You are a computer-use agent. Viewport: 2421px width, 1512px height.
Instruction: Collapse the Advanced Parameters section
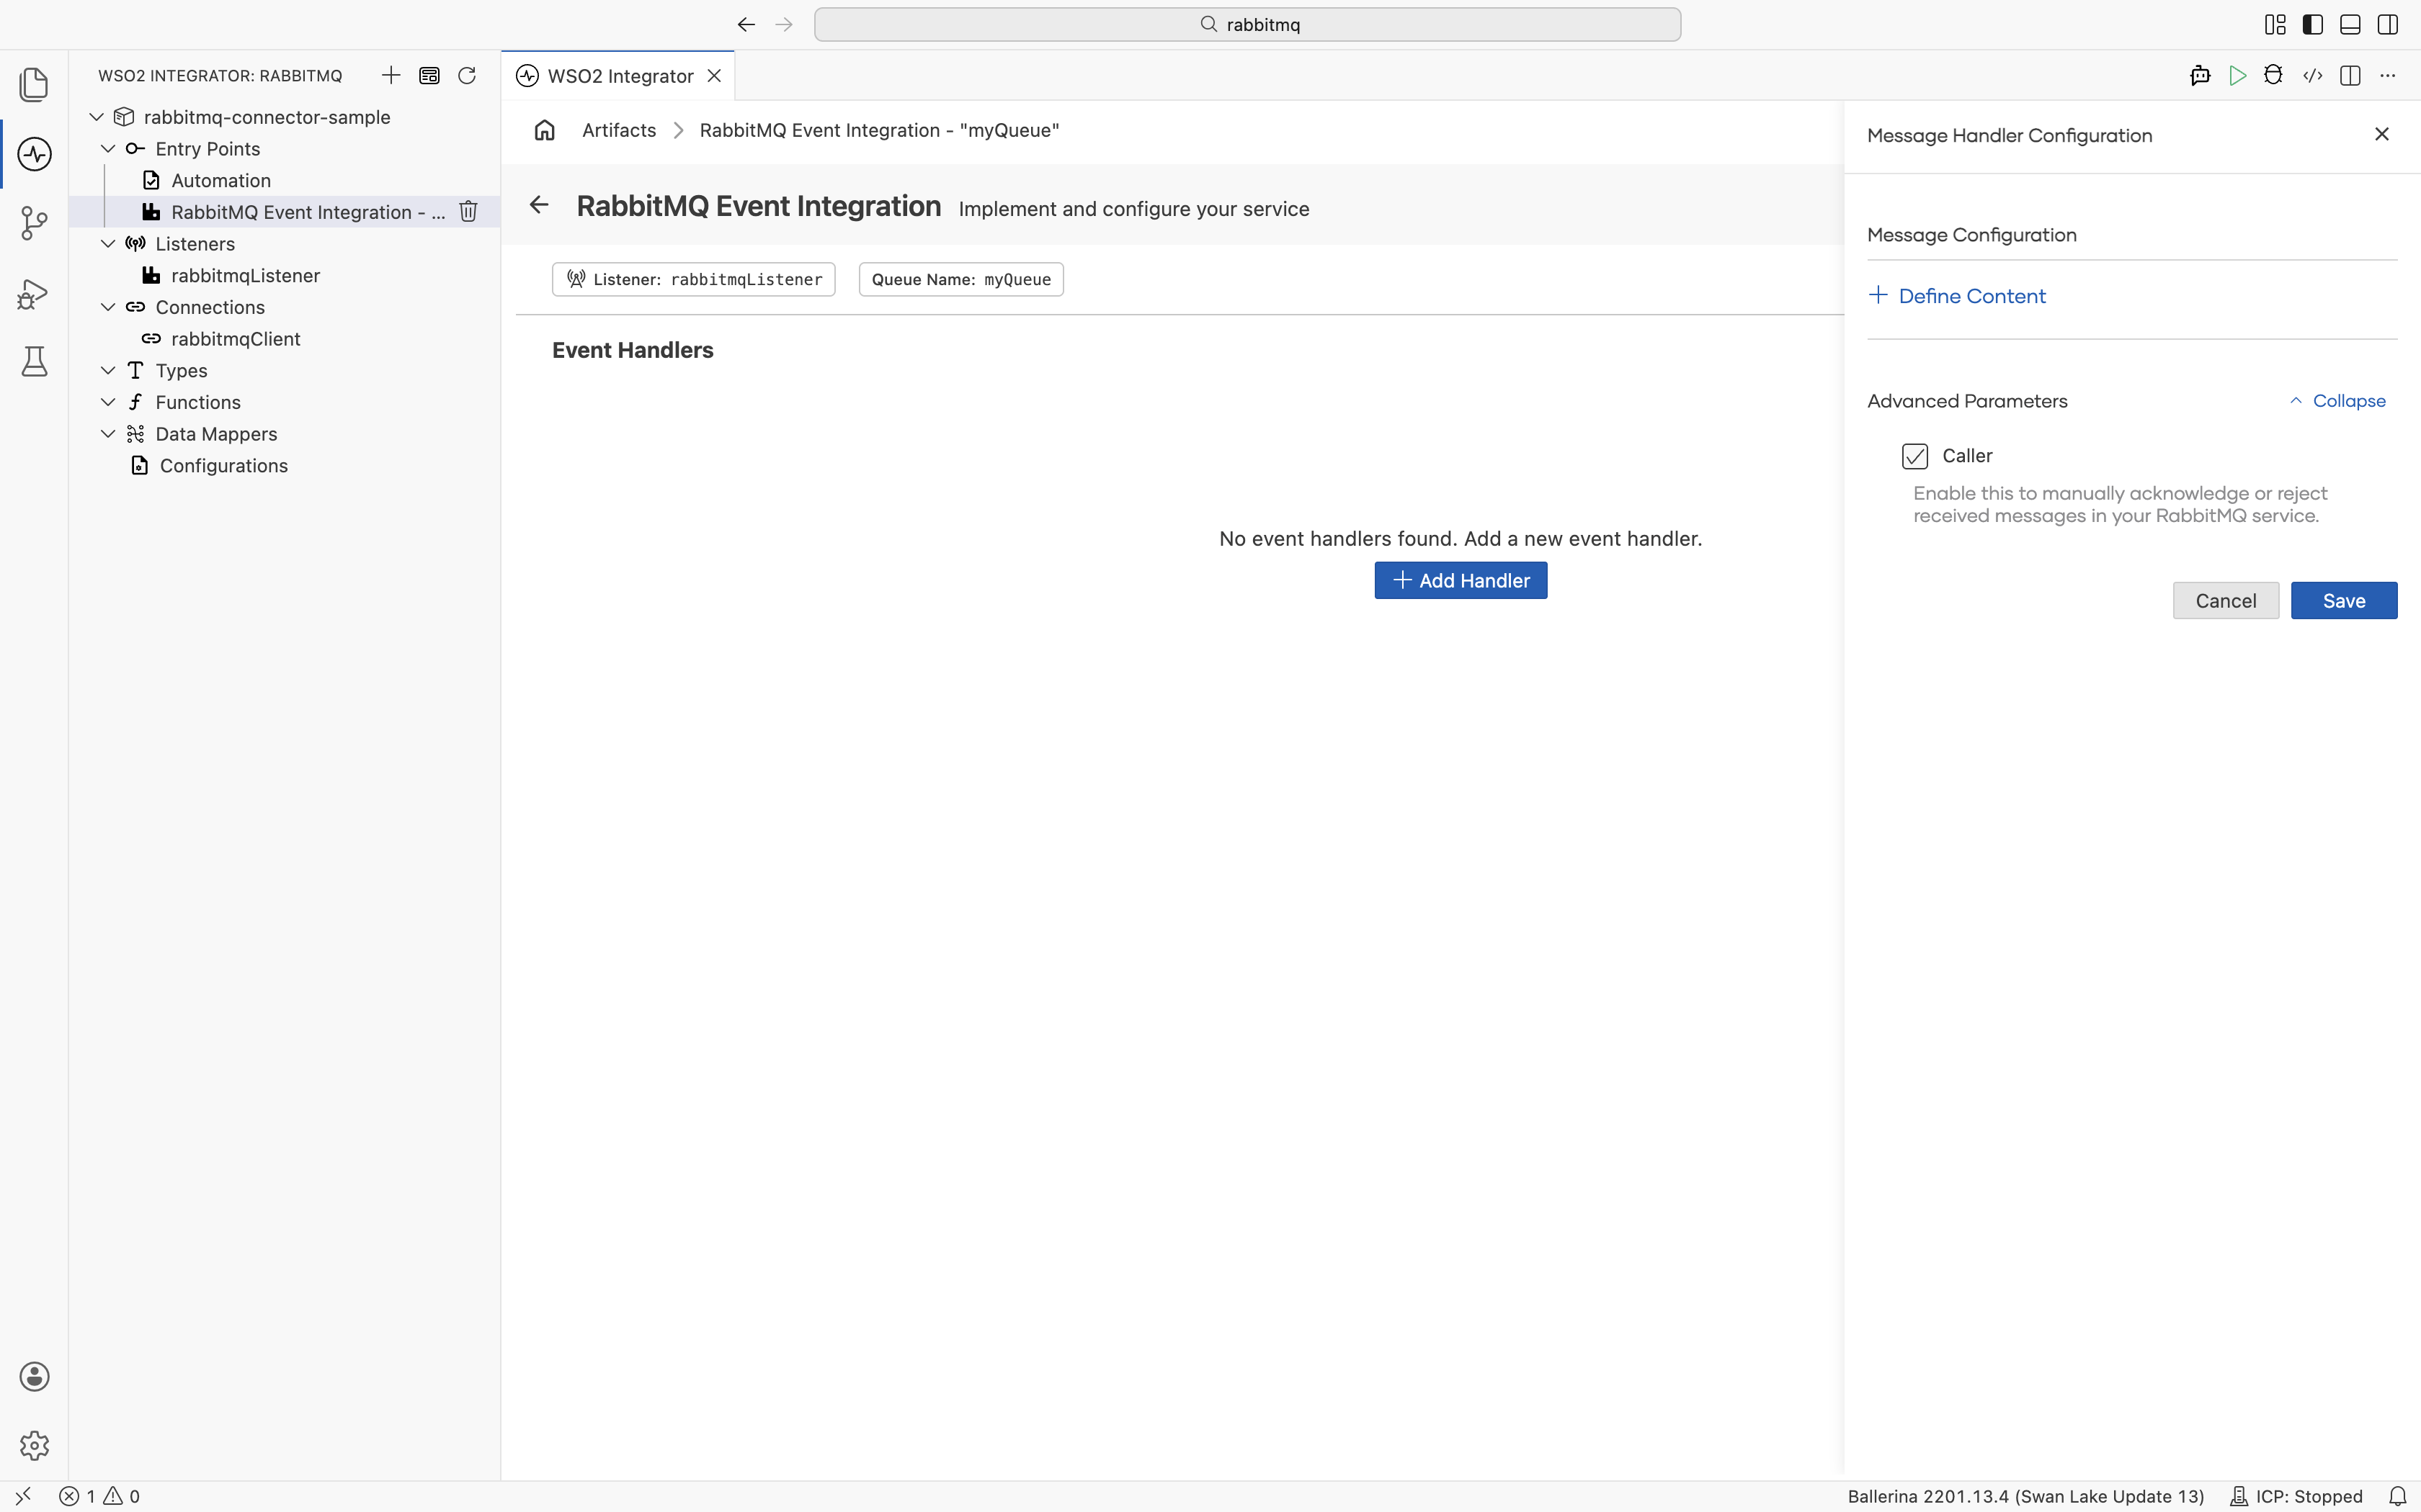2338,401
